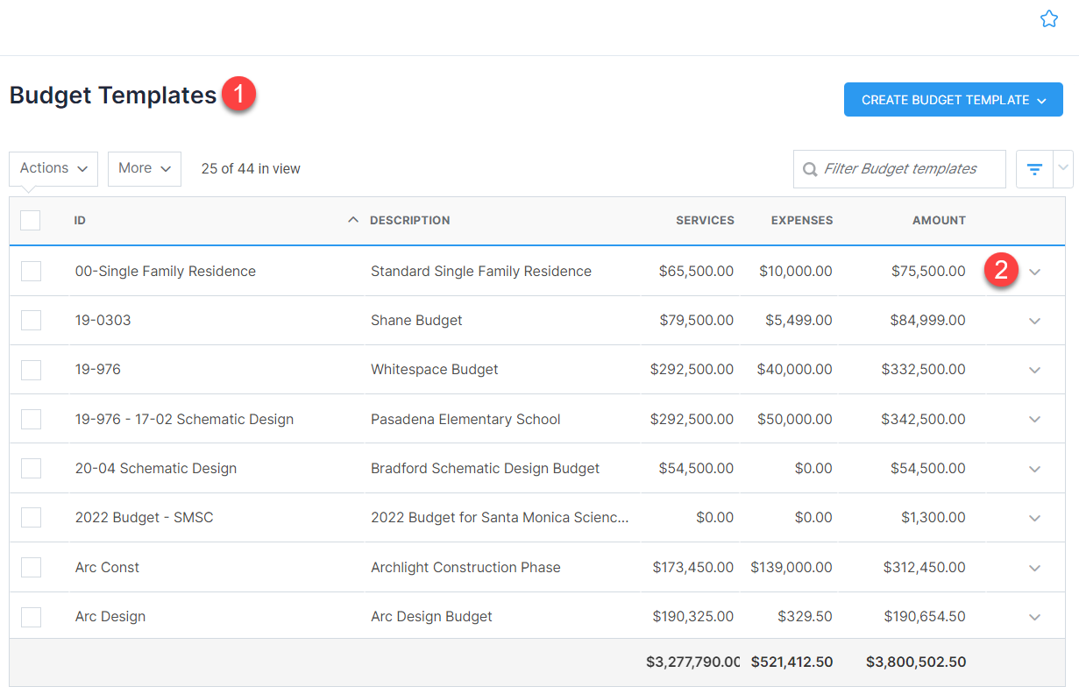Viewport: 1079px width, 687px height.
Task: Sort by the Amount column header
Action: point(939,220)
